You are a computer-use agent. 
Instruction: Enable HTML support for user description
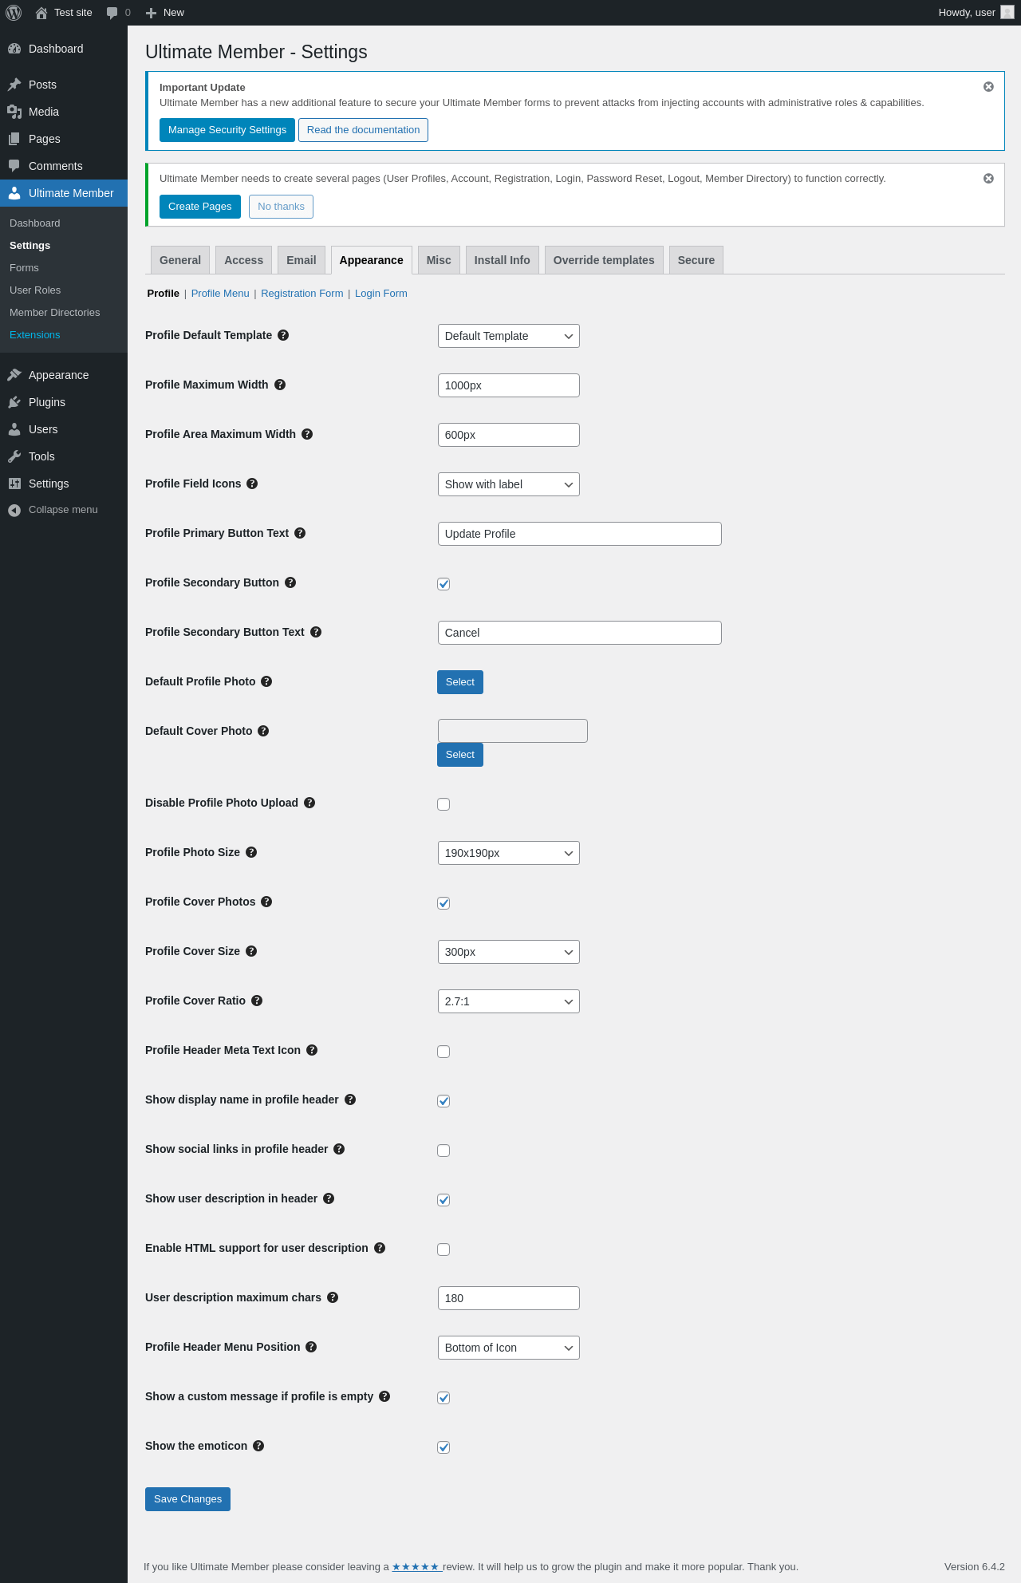(x=443, y=1249)
